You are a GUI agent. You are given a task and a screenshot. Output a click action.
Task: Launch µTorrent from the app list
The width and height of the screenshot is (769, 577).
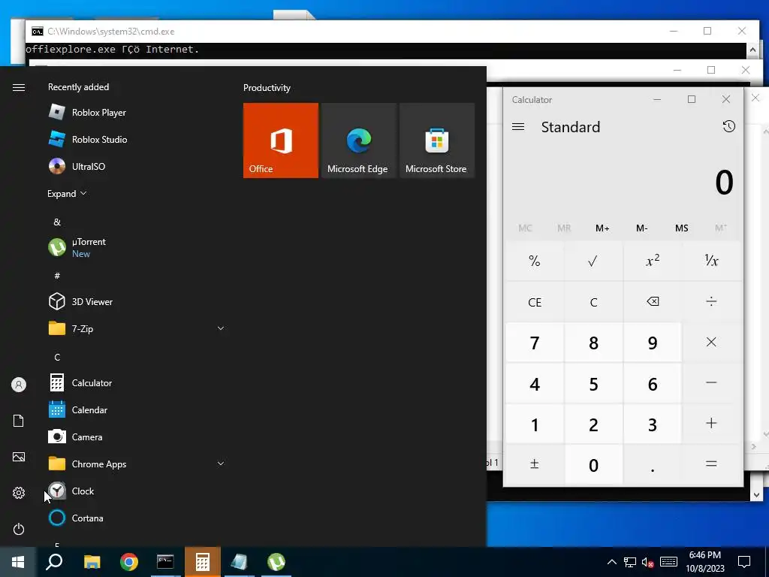pyautogui.click(x=136, y=247)
